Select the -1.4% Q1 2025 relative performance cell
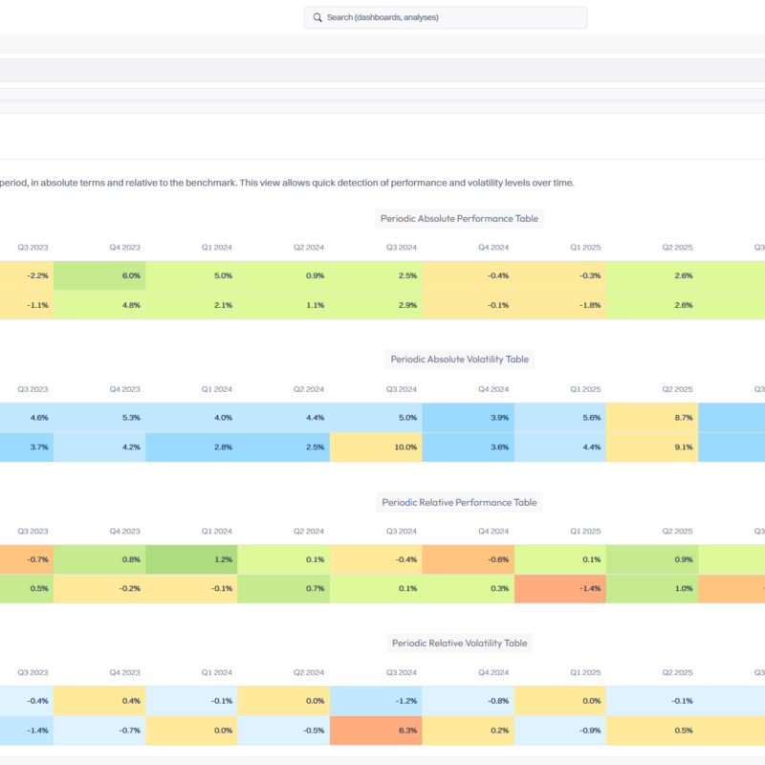 (x=560, y=588)
